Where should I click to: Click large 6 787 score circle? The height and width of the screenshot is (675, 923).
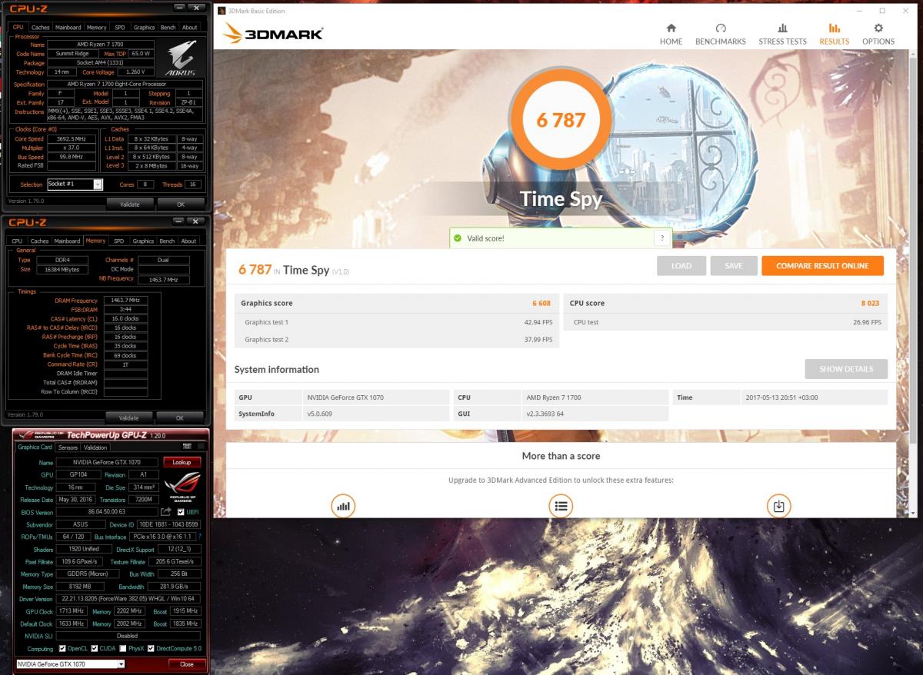[560, 120]
